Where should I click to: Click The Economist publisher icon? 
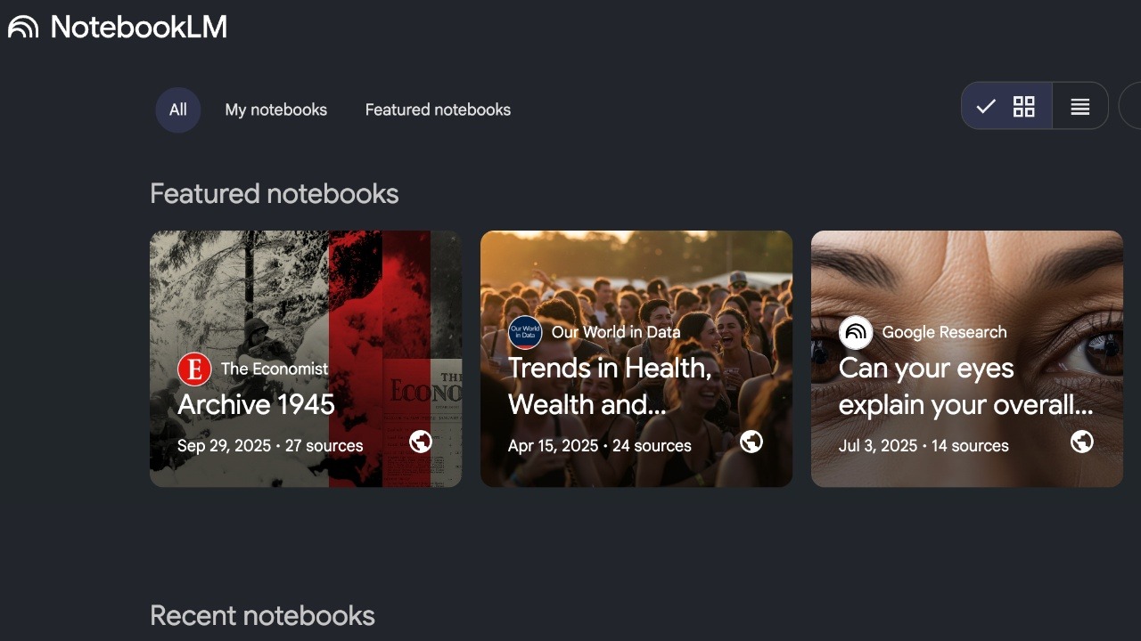tap(195, 368)
